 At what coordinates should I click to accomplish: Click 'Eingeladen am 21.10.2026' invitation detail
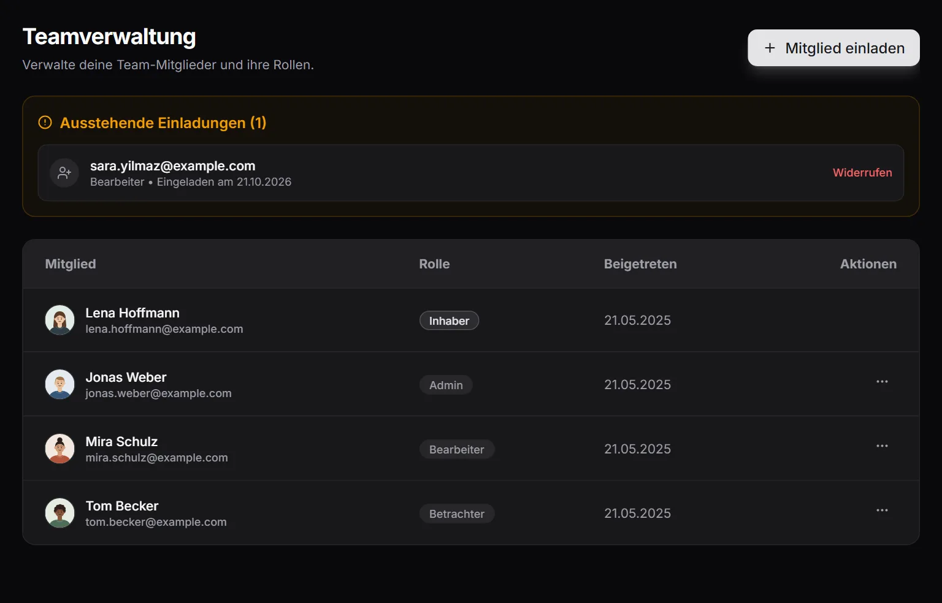pyautogui.click(x=224, y=182)
